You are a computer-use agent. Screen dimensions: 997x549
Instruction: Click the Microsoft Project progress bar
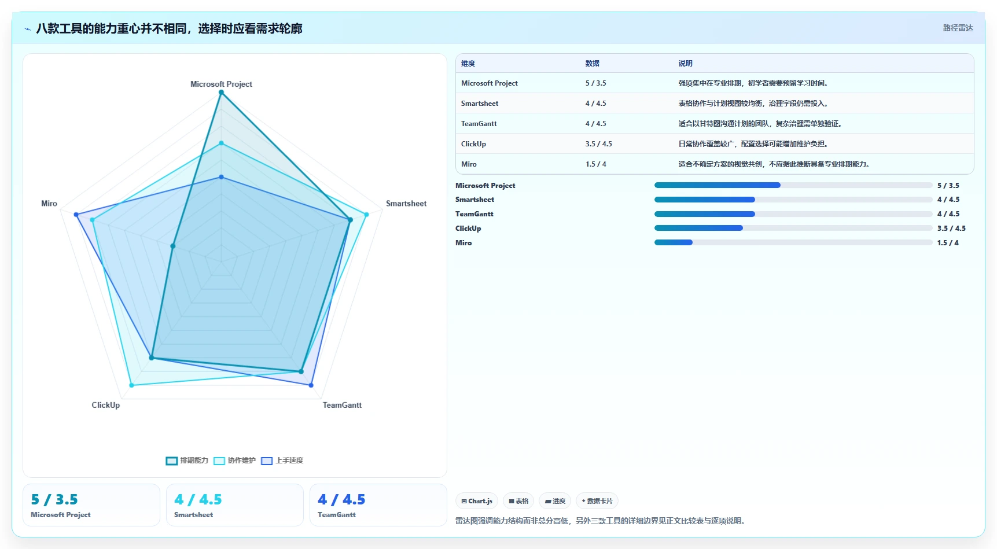pyautogui.click(x=793, y=185)
